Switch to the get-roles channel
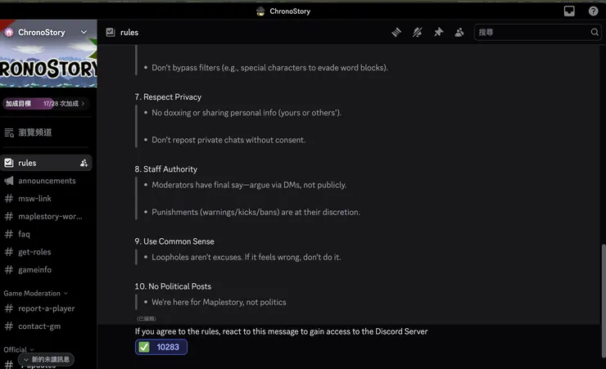 coord(34,252)
